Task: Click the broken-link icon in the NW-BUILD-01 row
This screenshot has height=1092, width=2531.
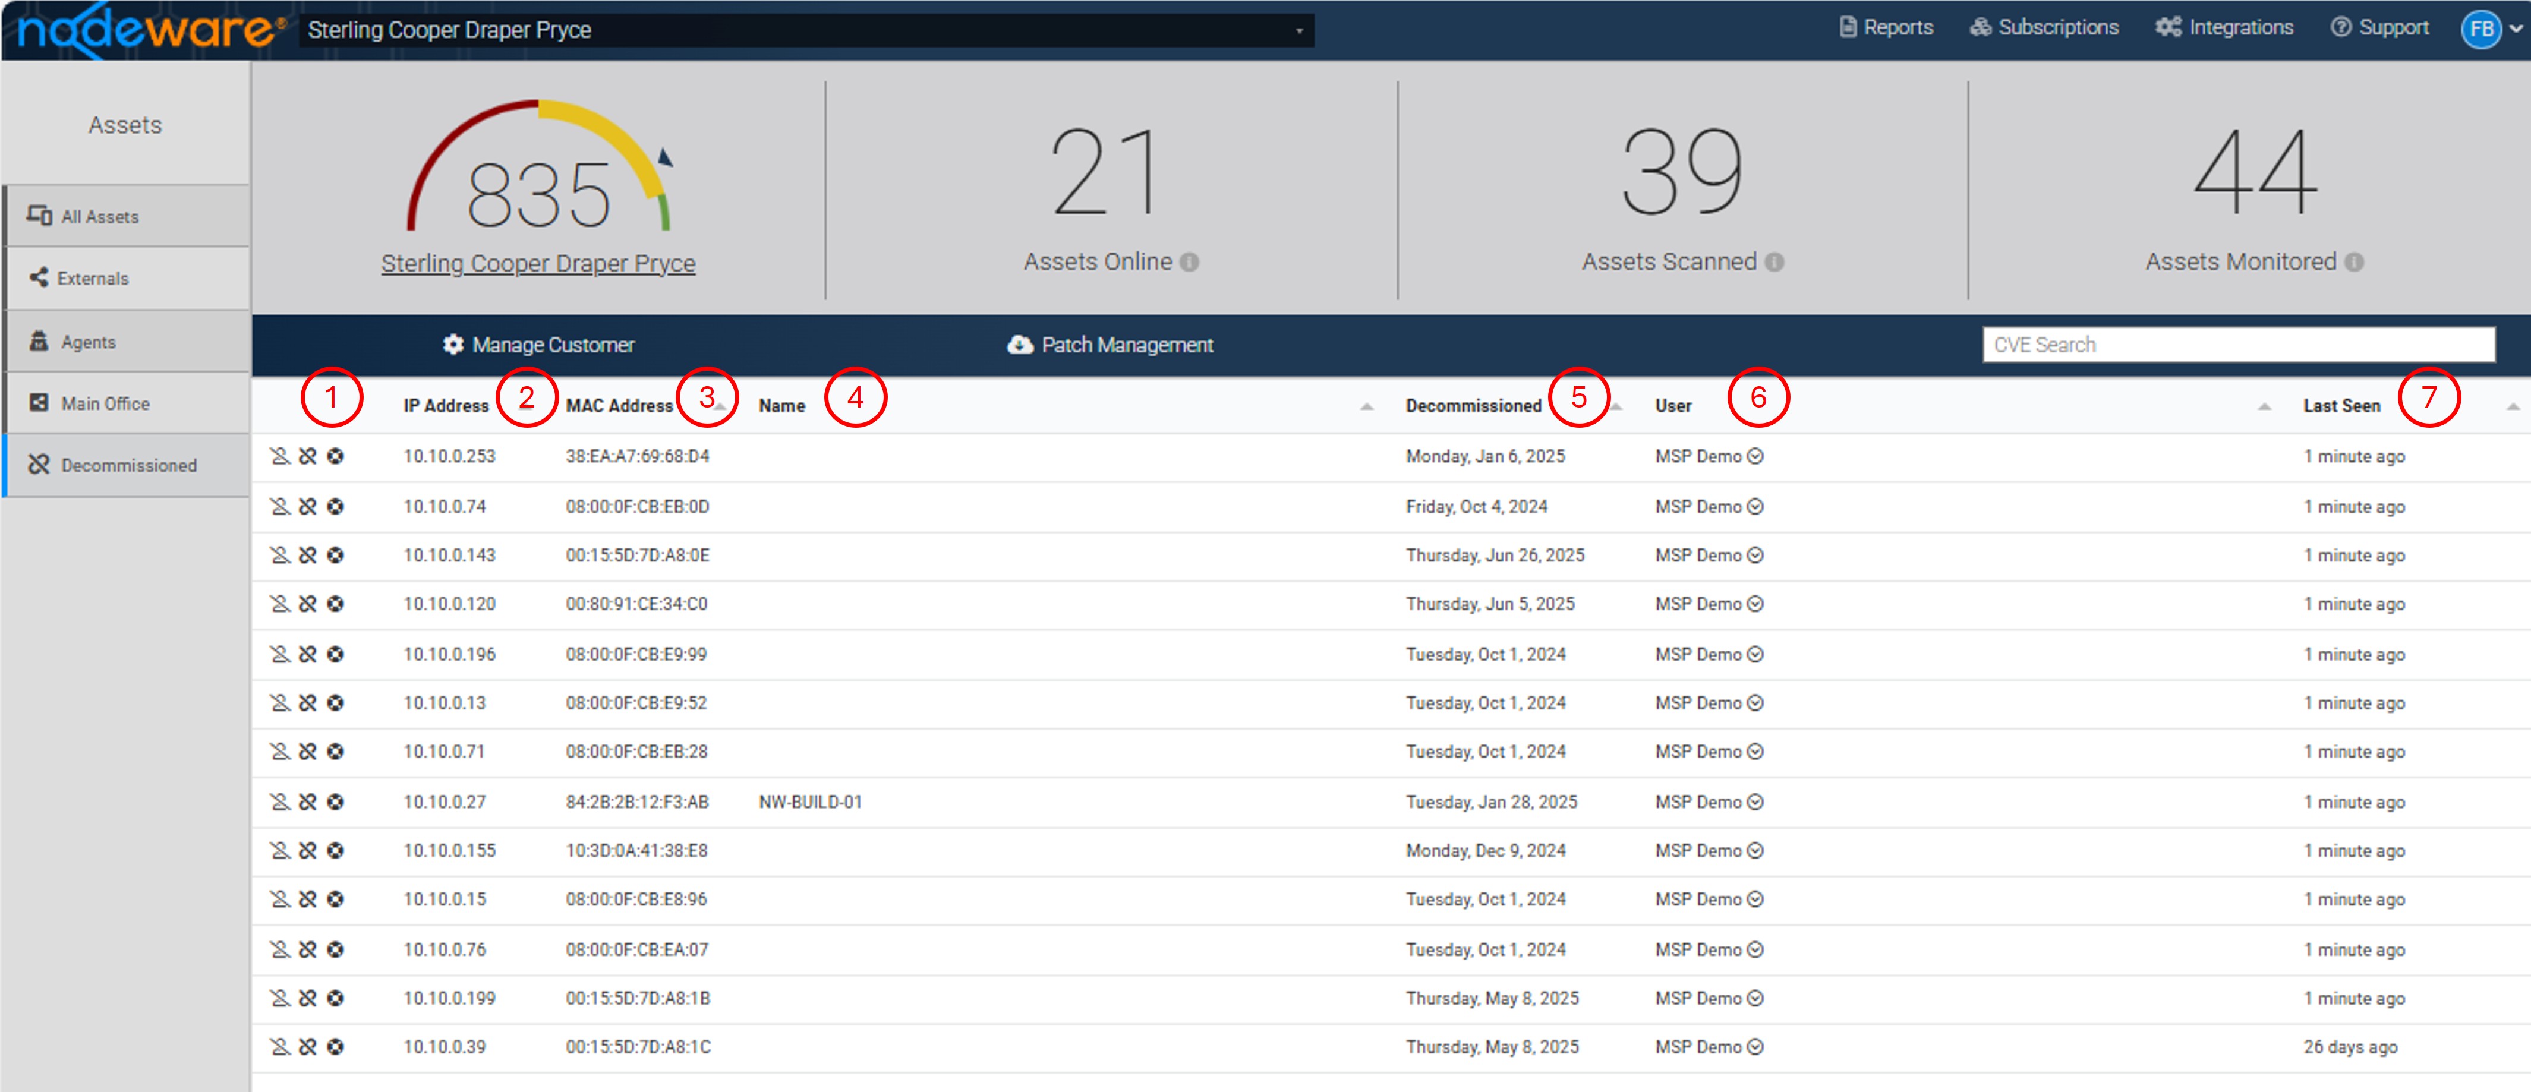Action: pos(307,802)
